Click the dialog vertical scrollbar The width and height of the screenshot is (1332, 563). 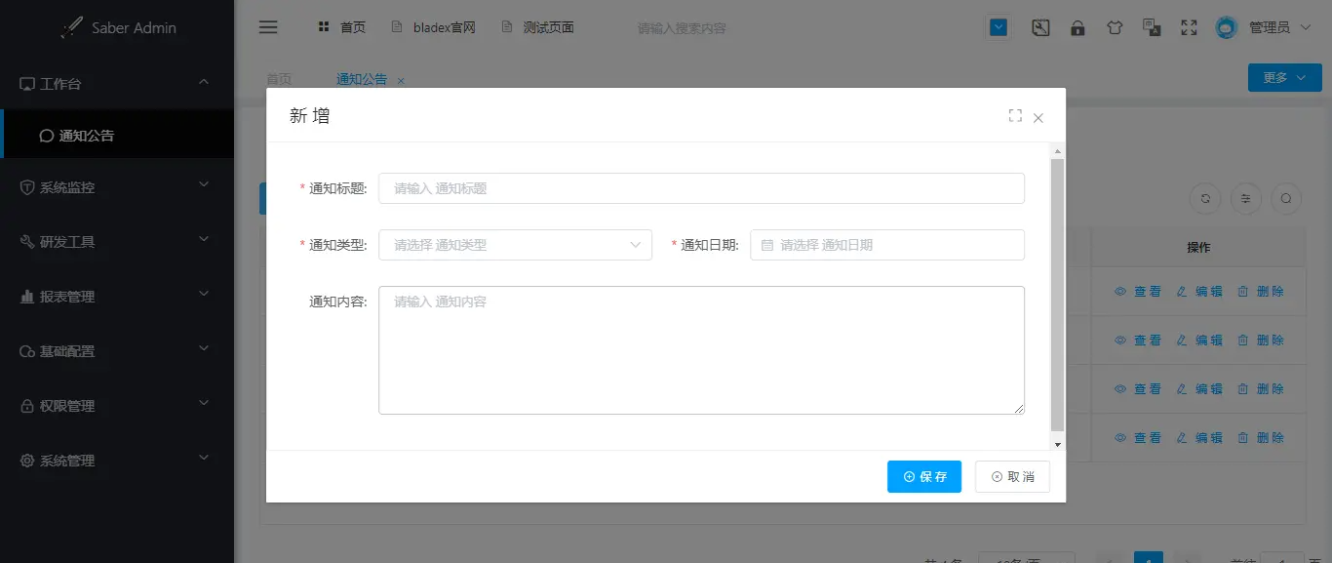click(x=1057, y=293)
